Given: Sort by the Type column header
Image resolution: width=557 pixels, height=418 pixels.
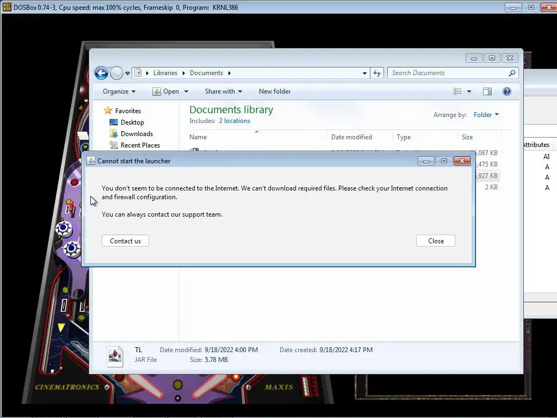Looking at the screenshot, I should tap(425, 137).
